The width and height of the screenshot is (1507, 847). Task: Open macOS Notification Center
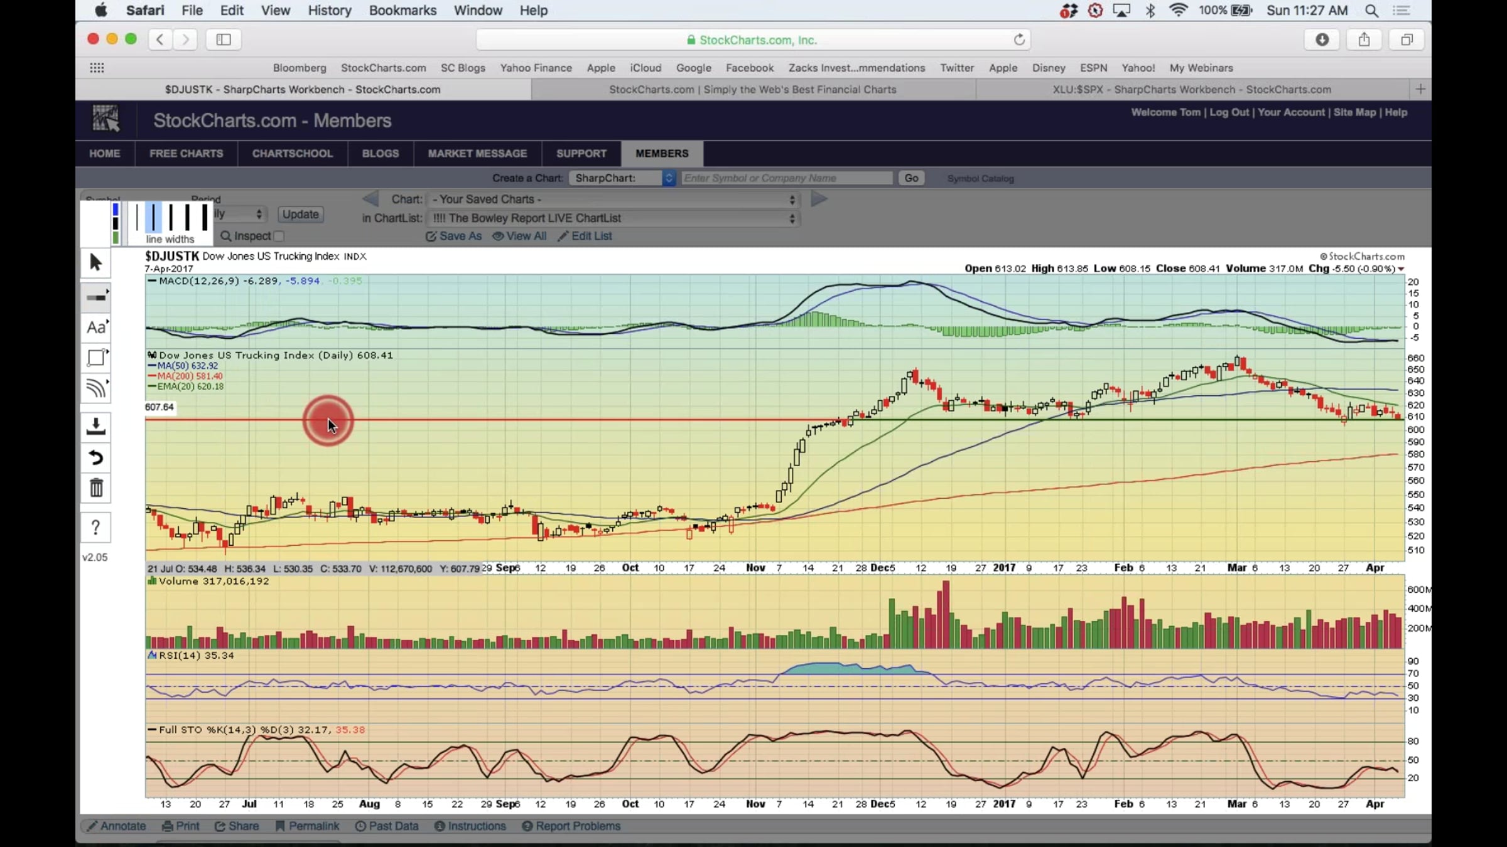coord(1402,11)
